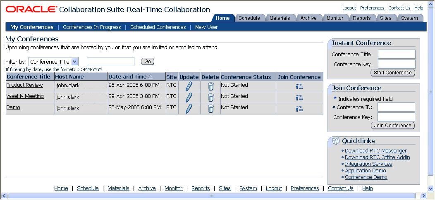
Task: Open the Filter by dropdown
Action: (53, 62)
